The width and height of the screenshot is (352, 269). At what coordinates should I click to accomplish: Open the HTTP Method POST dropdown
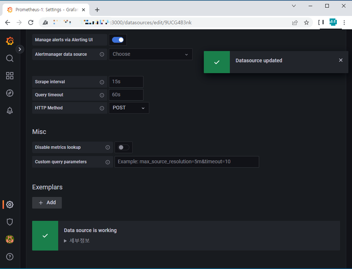(x=129, y=108)
